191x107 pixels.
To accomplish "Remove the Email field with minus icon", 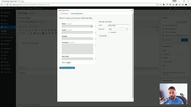I will click(95, 32).
